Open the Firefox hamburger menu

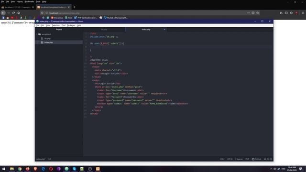coord(303,13)
